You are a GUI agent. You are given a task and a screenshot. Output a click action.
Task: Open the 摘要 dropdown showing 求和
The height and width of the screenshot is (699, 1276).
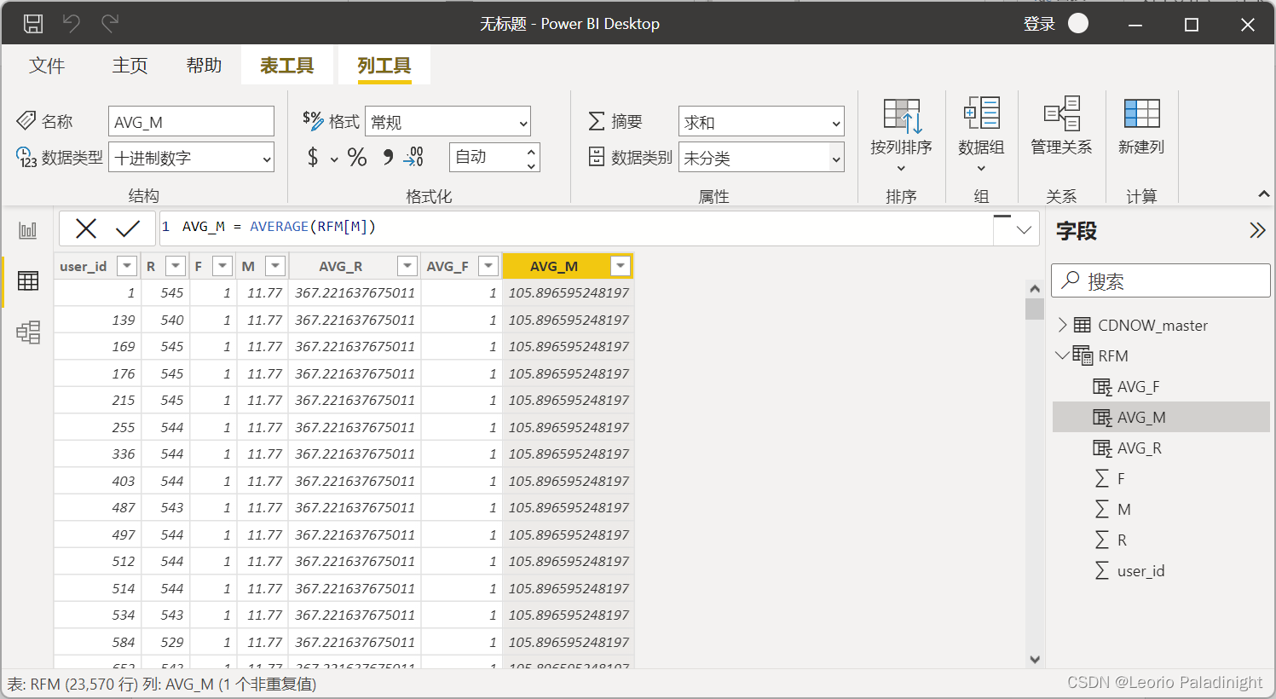761,122
